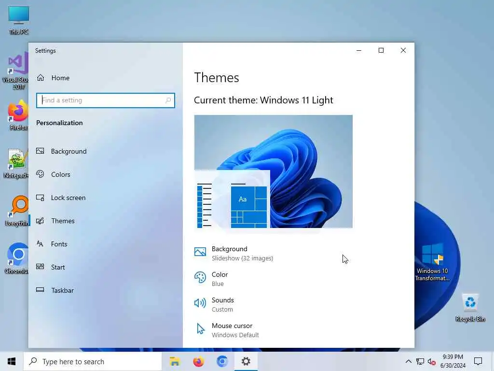Maximize the Settings window
Viewport: 494px width, 371px height.
[x=381, y=50]
